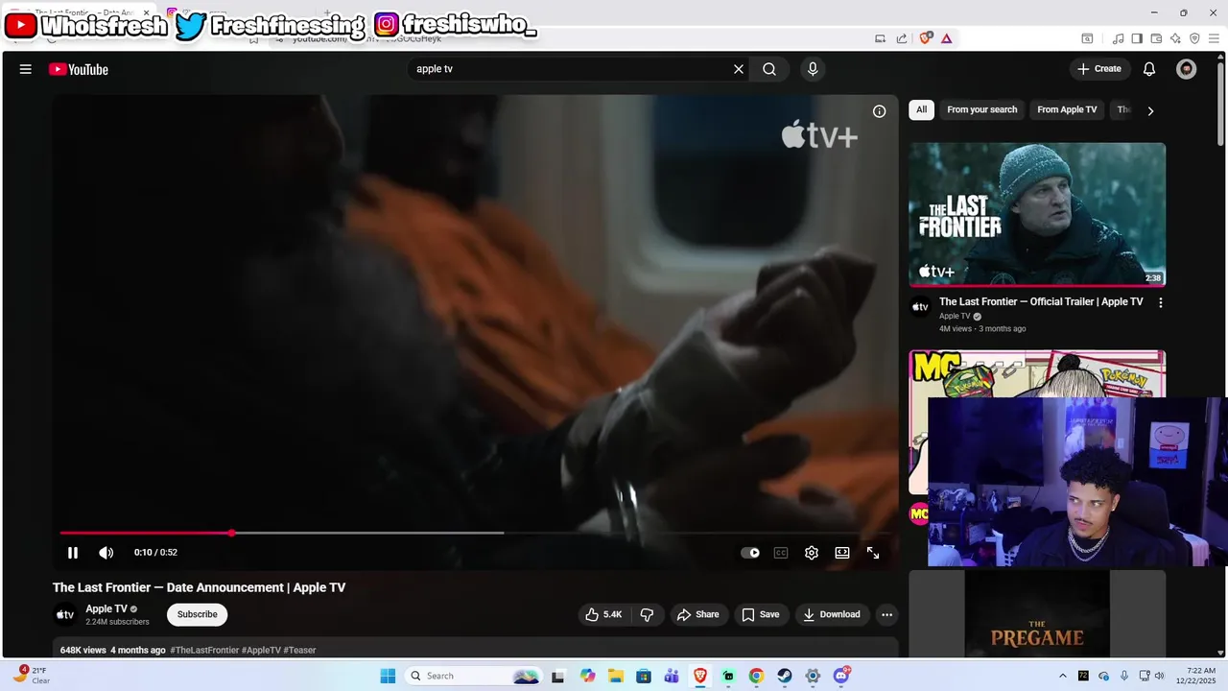
Task: Open the Windows Start menu
Action: [388, 676]
